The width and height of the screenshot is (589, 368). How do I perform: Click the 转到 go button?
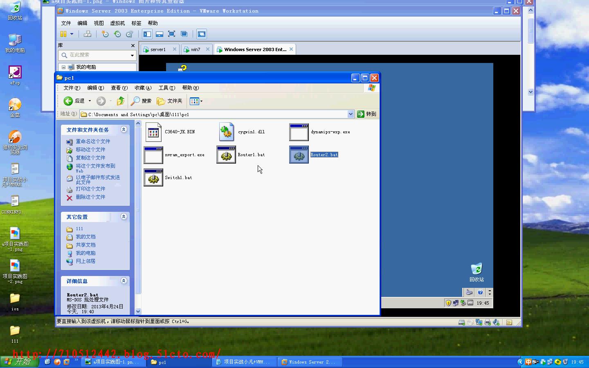click(x=367, y=114)
